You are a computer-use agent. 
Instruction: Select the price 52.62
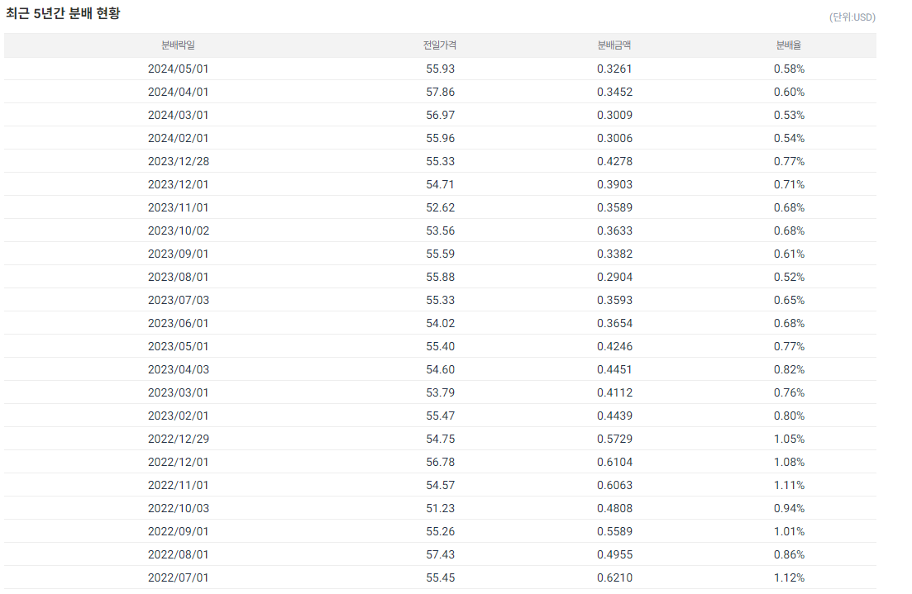(x=441, y=207)
